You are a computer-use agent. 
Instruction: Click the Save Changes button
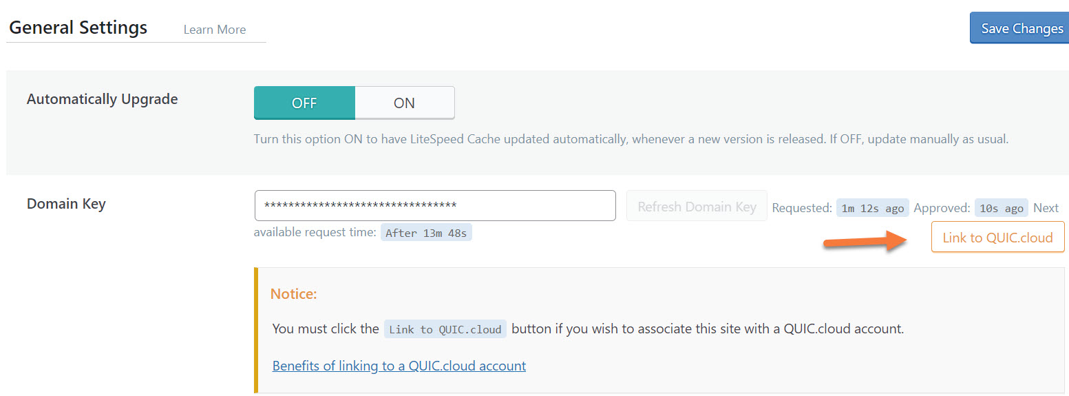coord(1021,28)
